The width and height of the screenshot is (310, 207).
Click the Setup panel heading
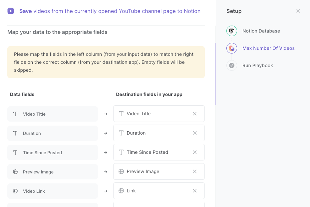234,11
